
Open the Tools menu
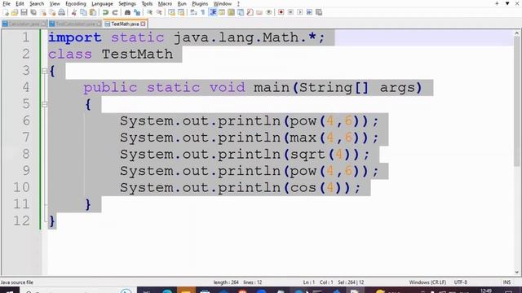[147, 3]
